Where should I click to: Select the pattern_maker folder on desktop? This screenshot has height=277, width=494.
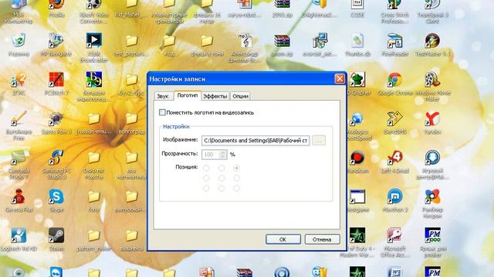[94, 239]
